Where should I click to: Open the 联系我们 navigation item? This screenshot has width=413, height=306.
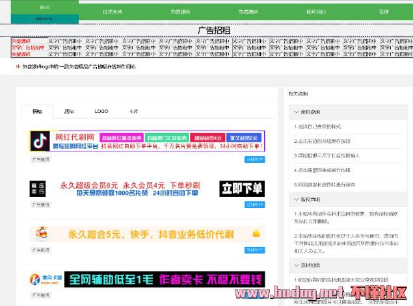click(x=316, y=12)
